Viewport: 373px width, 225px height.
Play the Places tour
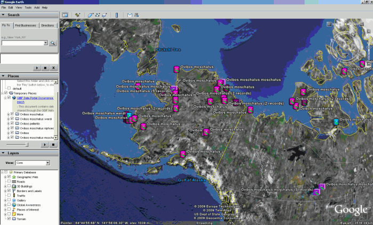[x=45, y=145]
